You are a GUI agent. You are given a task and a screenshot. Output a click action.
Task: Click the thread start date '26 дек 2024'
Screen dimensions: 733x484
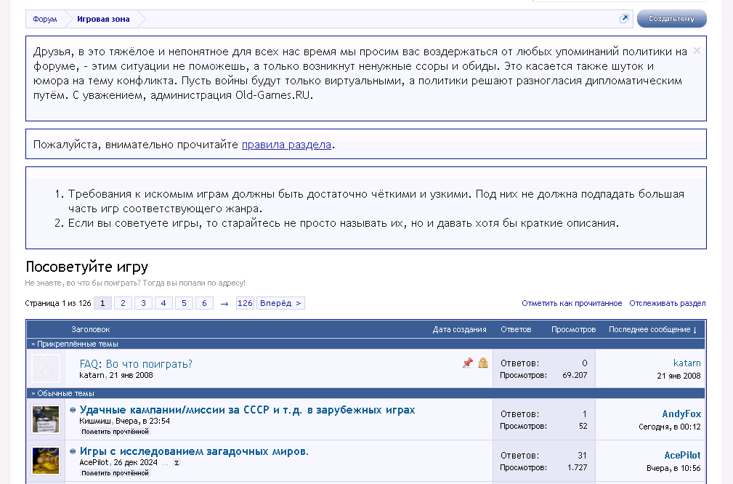[x=135, y=462]
